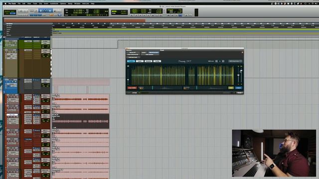Click the main counter time display
The image size is (319, 179).
tap(78, 11)
